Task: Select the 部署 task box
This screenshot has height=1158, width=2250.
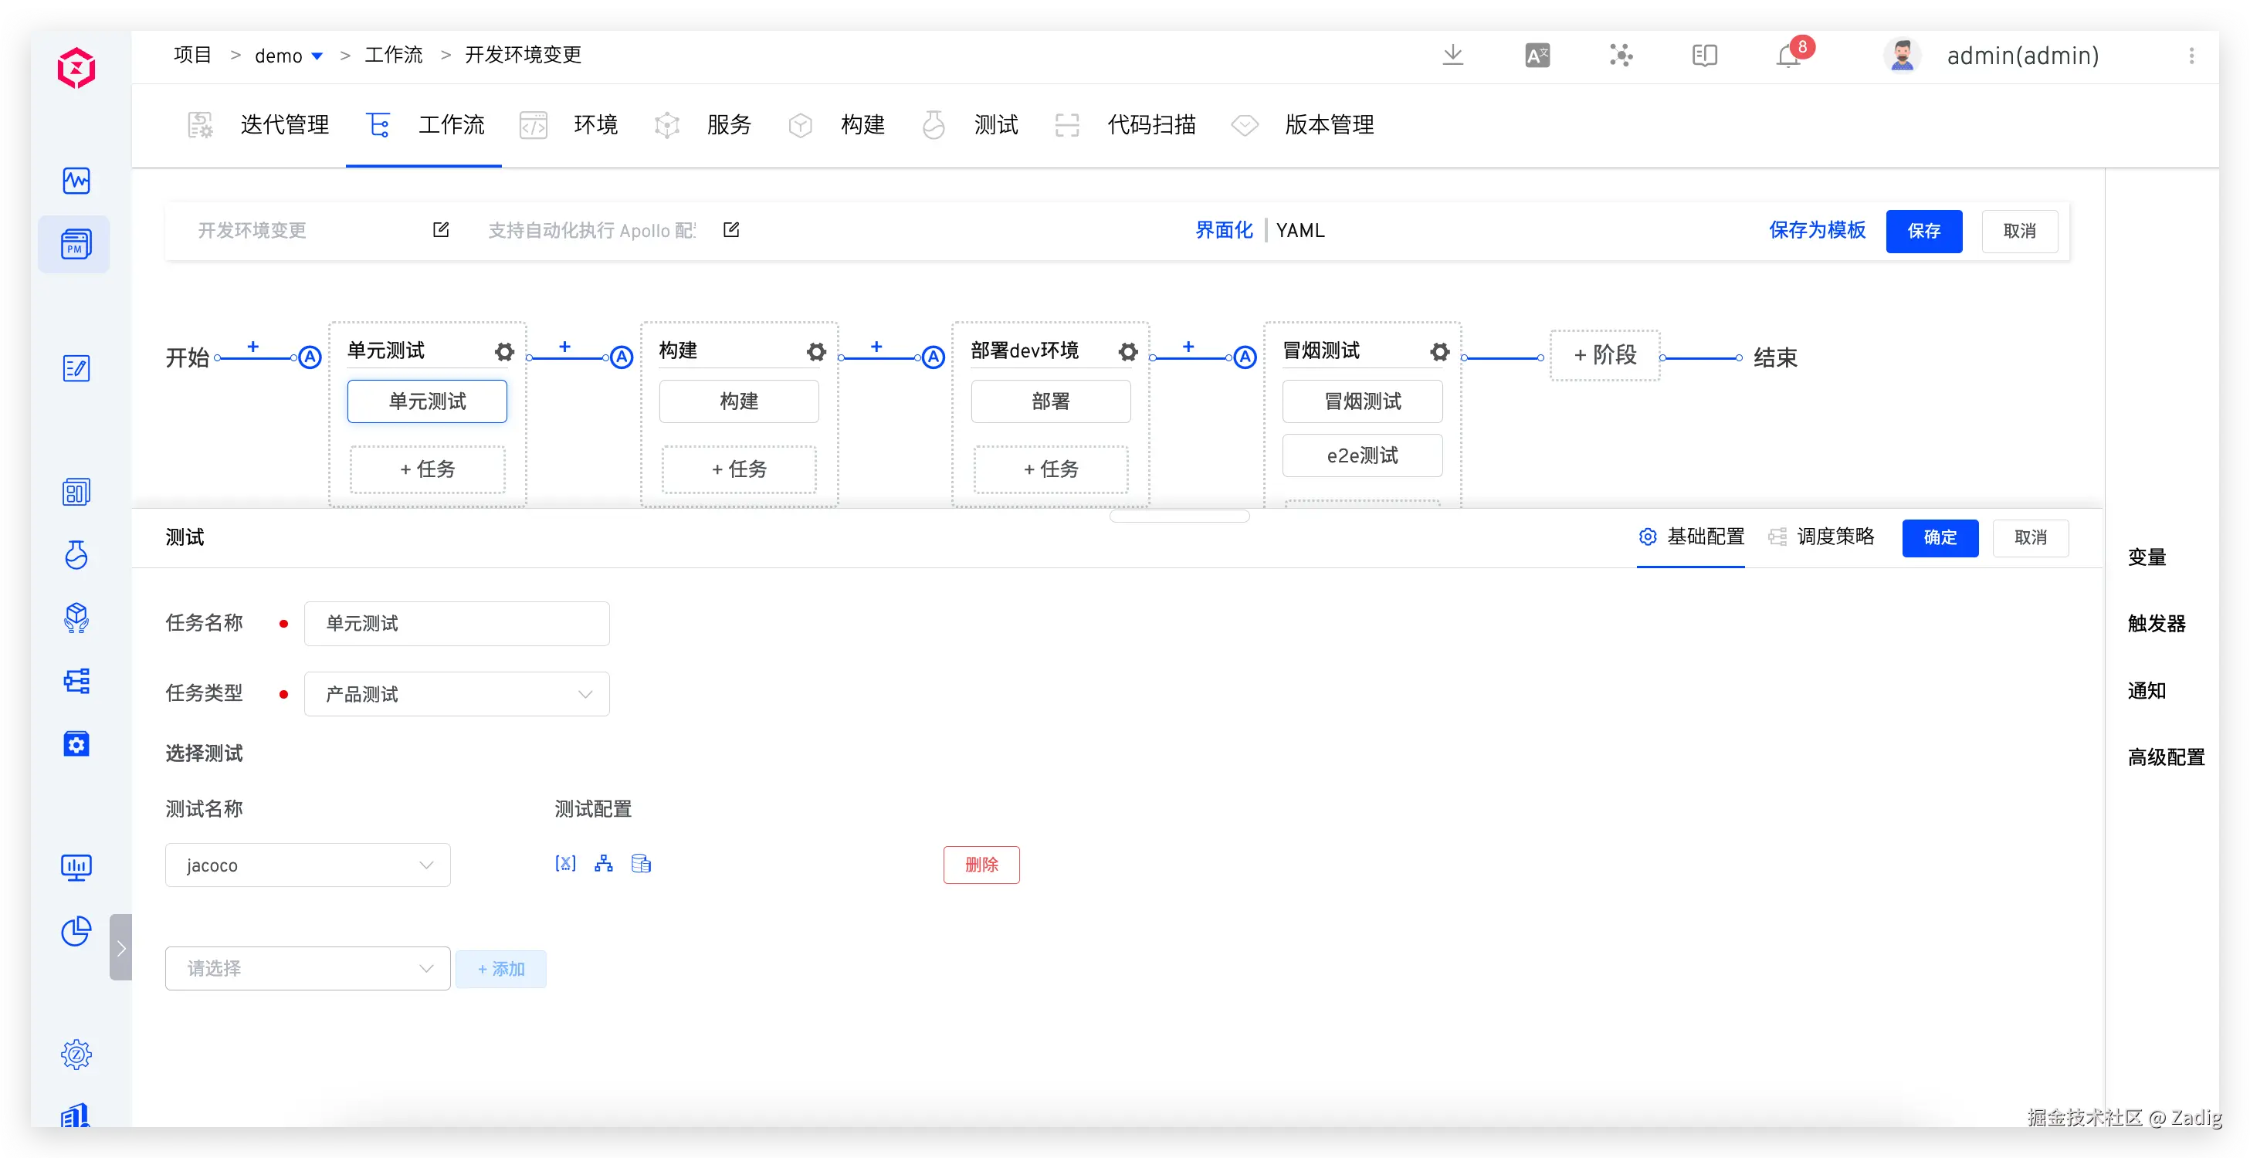Action: tap(1051, 401)
